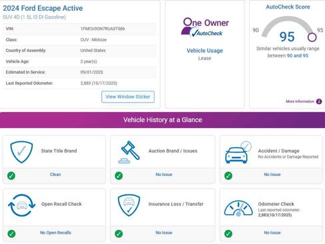Click the Vehicle History at a Glance banner
Viewport: 325px width, 244px height.
[x=162, y=120]
